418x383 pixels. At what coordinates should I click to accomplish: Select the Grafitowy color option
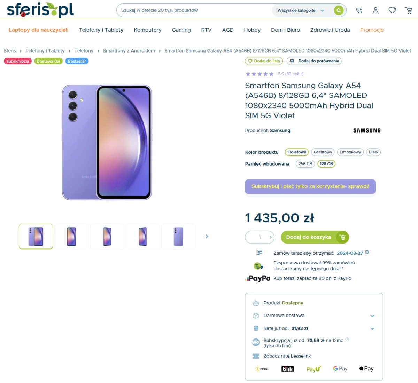pos(323,152)
